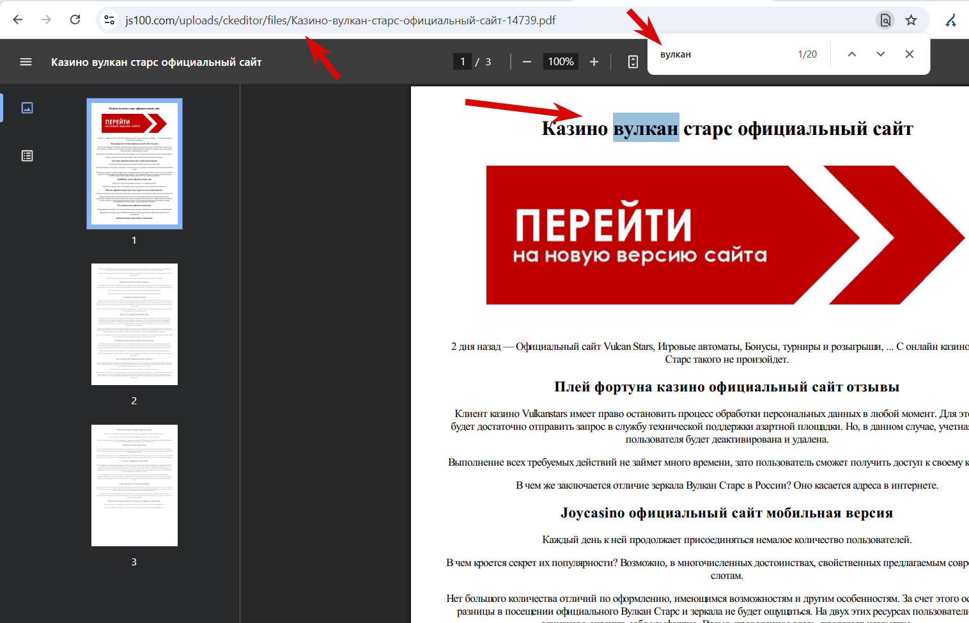This screenshot has height=623, width=969.
Task: Zoom in the PDF document
Action: (594, 61)
